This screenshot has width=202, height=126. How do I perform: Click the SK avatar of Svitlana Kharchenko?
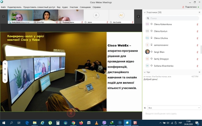tap(147, 66)
